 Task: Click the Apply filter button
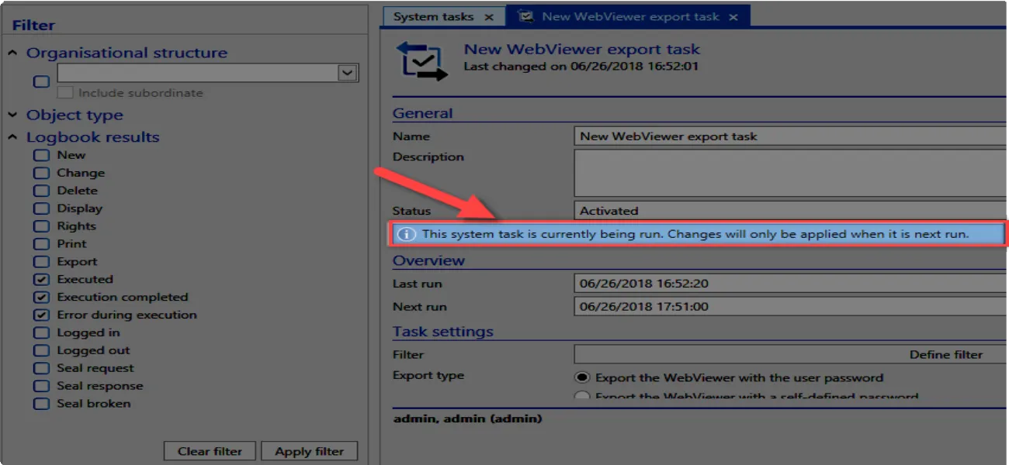309,451
